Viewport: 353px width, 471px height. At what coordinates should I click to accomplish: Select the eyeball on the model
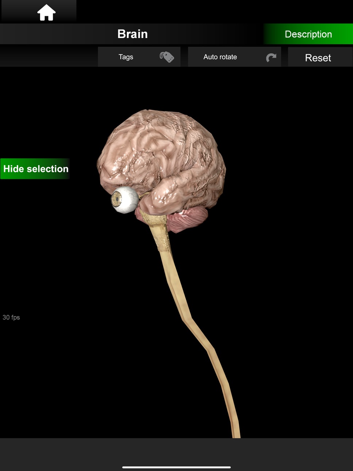[124, 200]
